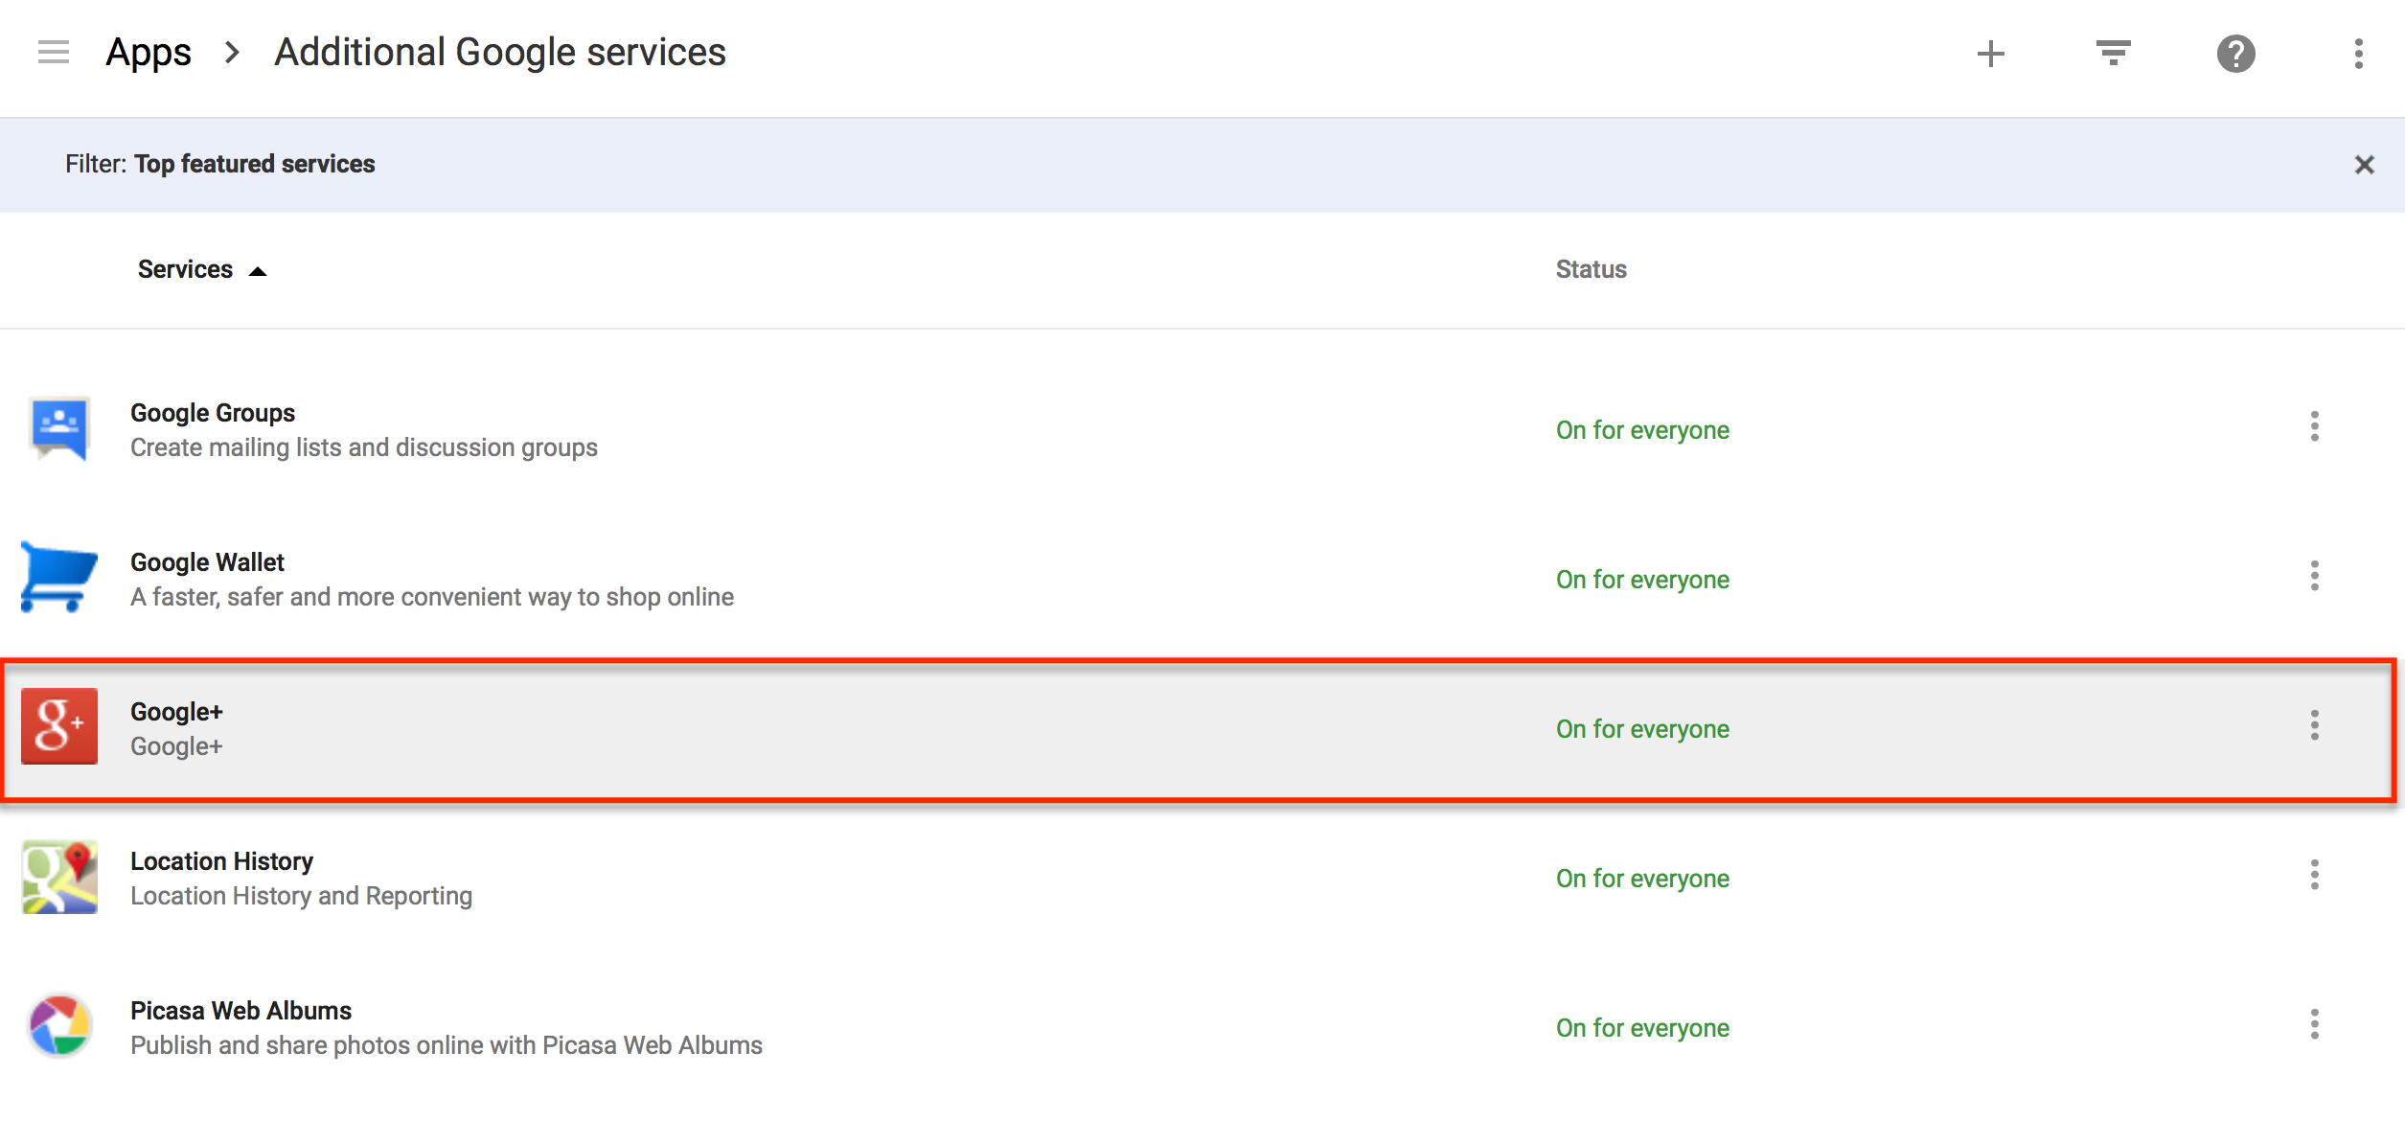Image resolution: width=2405 pixels, height=1121 pixels.
Task: Click Google Groups 'On for everyone' status
Action: [x=1642, y=430]
